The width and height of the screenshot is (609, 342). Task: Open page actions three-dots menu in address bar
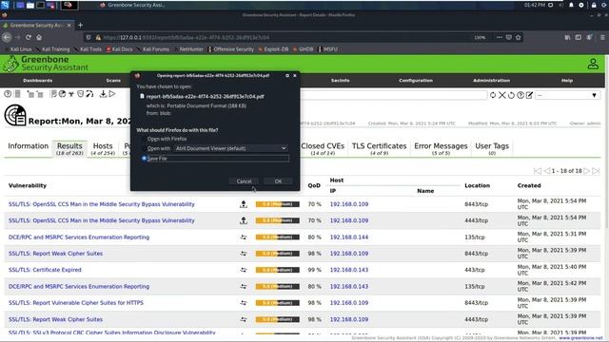coord(499,37)
